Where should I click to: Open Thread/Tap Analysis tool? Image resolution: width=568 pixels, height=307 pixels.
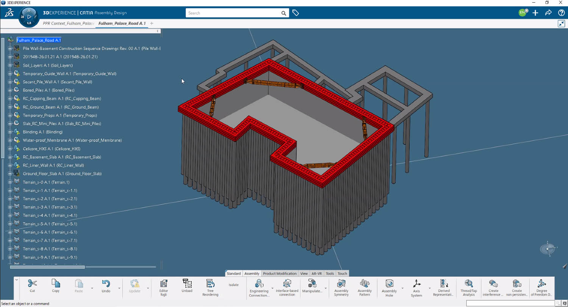[x=468, y=284]
